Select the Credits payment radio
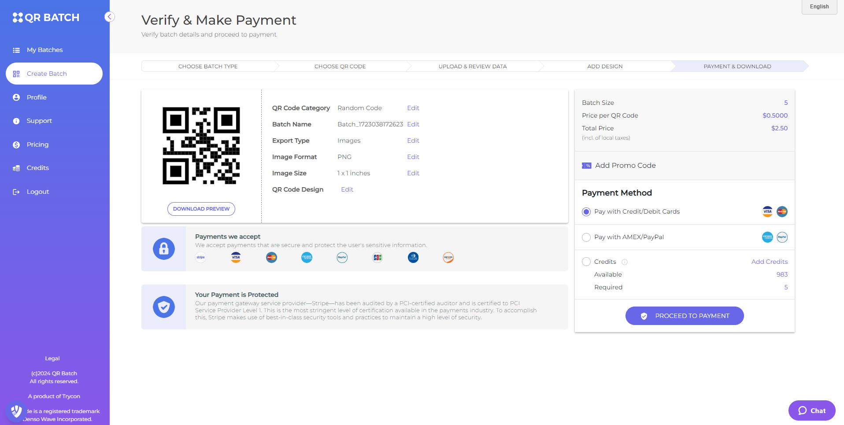Screen dimensions: 844x425 pos(586,262)
